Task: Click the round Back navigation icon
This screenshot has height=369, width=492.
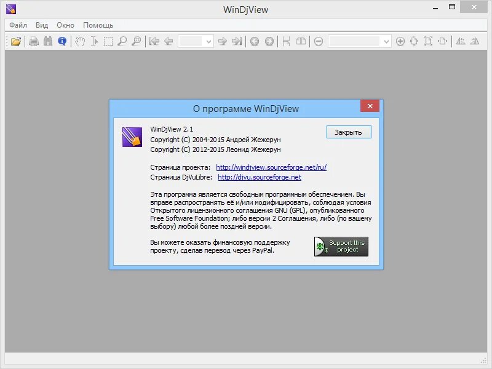Action: 255,41
